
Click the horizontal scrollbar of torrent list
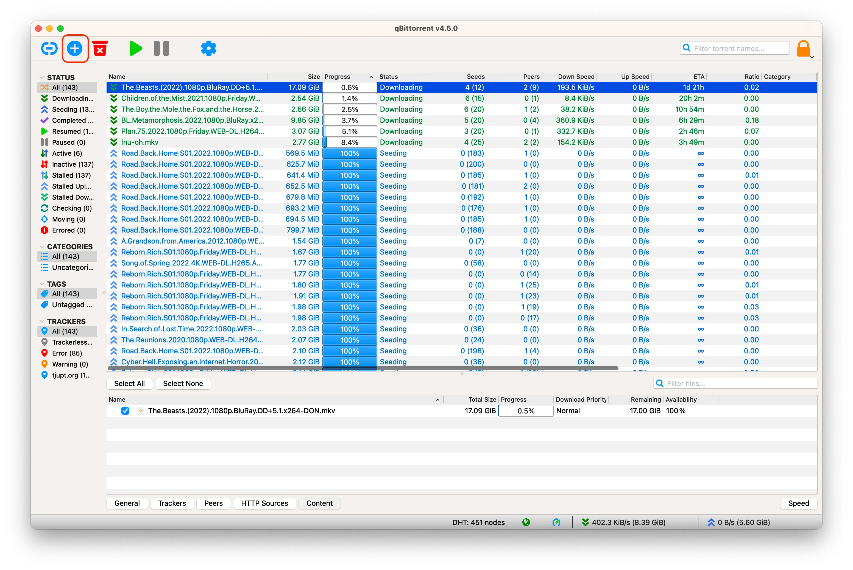[363, 368]
